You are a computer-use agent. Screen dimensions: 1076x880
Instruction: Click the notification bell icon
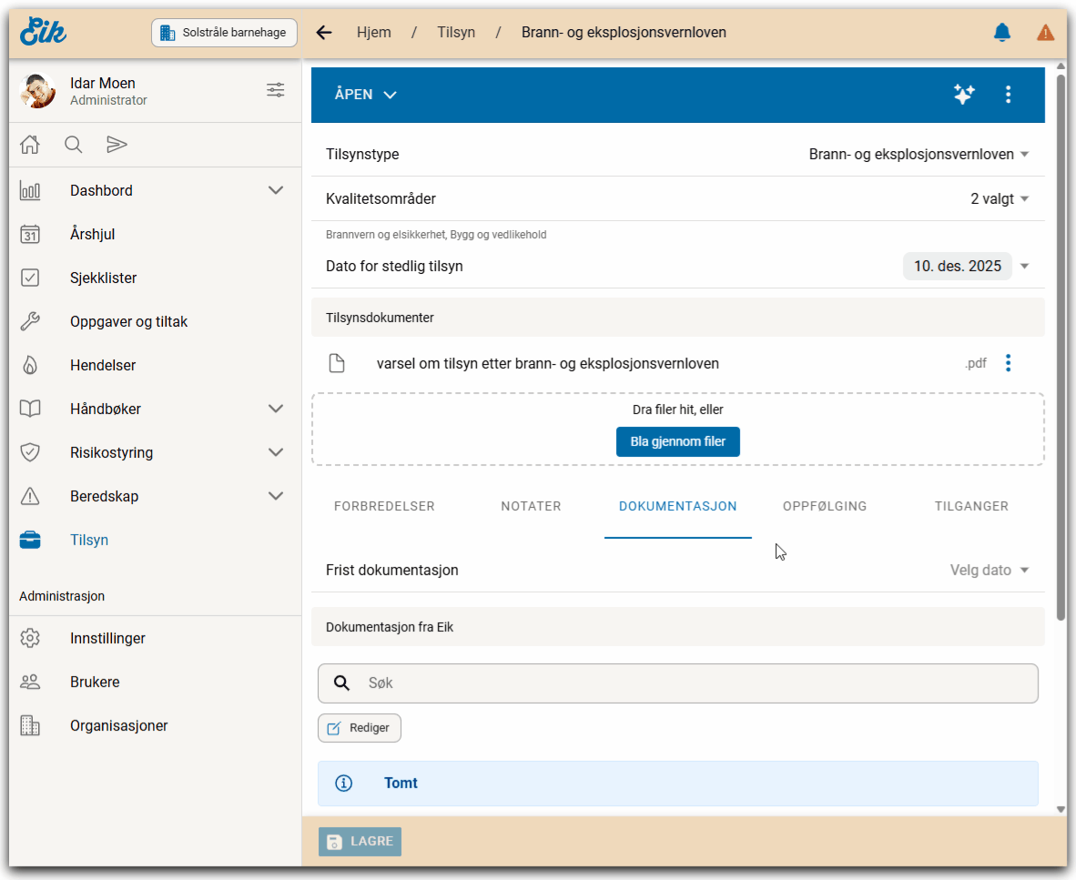click(1001, 33)
